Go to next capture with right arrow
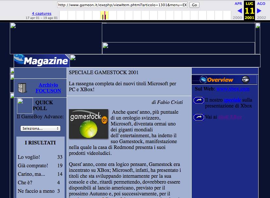The image size is (270, 198). coord(259,11)
